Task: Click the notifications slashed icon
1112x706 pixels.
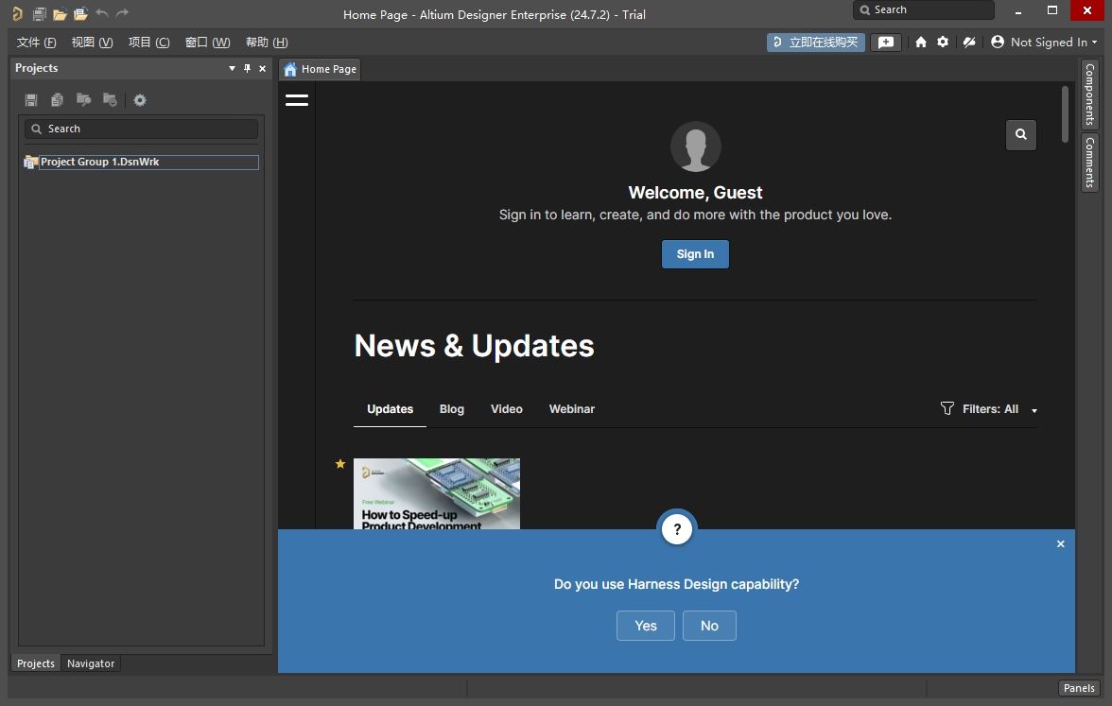Action: [968, 43]
